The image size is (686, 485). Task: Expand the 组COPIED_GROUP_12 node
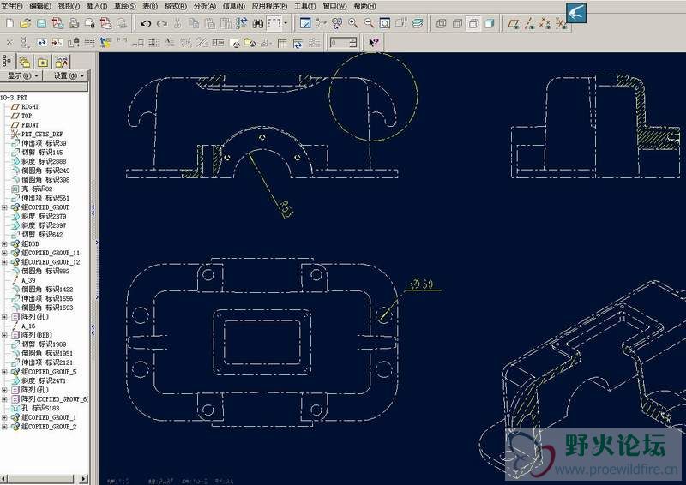pos(4,262)
